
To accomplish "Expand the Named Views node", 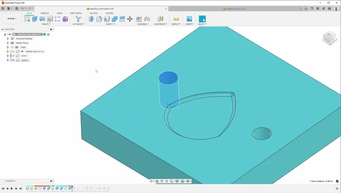I will pyautogui.click(x=8, y=43).
